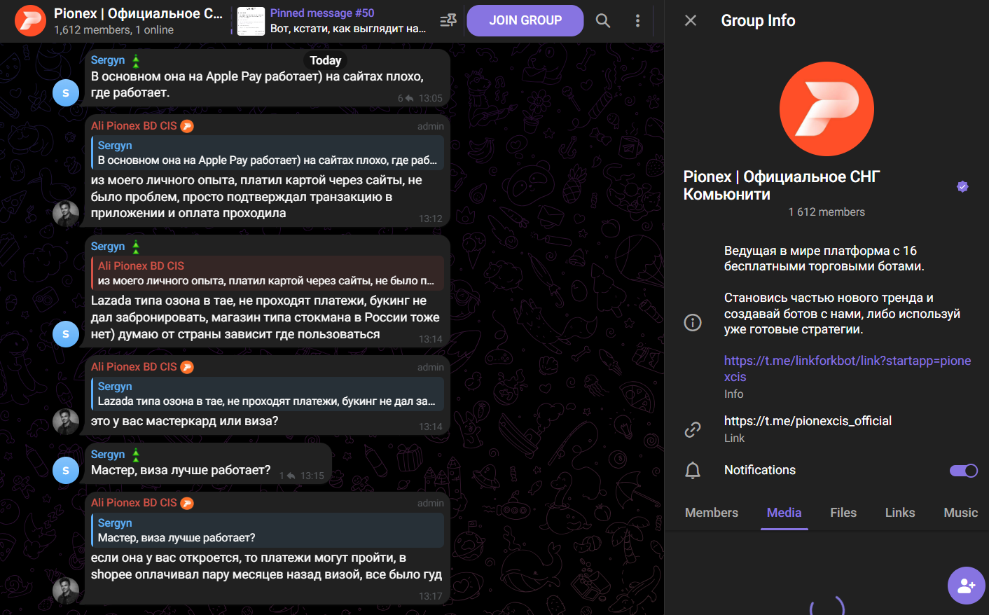Click the info circle icon

[x=693, y=322]
